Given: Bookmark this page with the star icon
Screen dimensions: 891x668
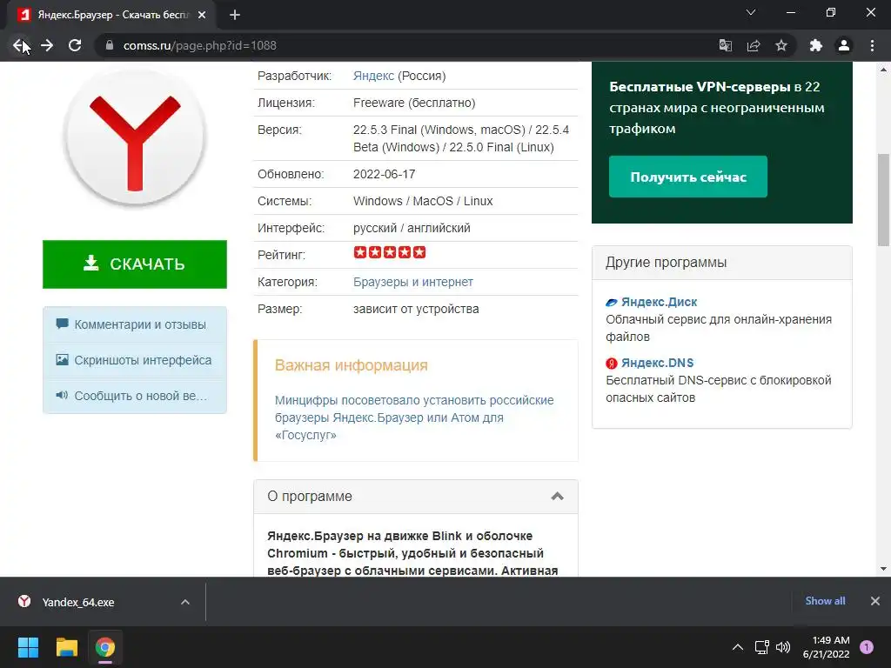Looking at the screenshot, I should [781, 45].
